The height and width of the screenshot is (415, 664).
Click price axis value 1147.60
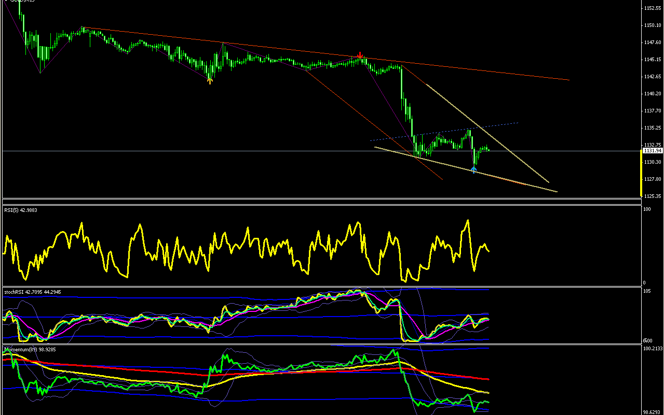pyautogui.click(x=652, y=42)
